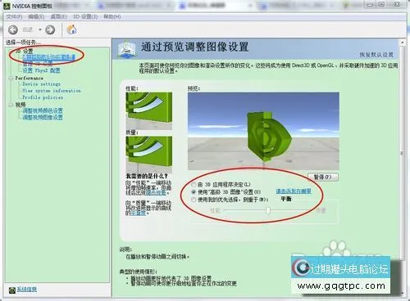This screenshot has height=301, width=410.
Task: Collapse the 视频 tree node
Action: coord(11,105)
